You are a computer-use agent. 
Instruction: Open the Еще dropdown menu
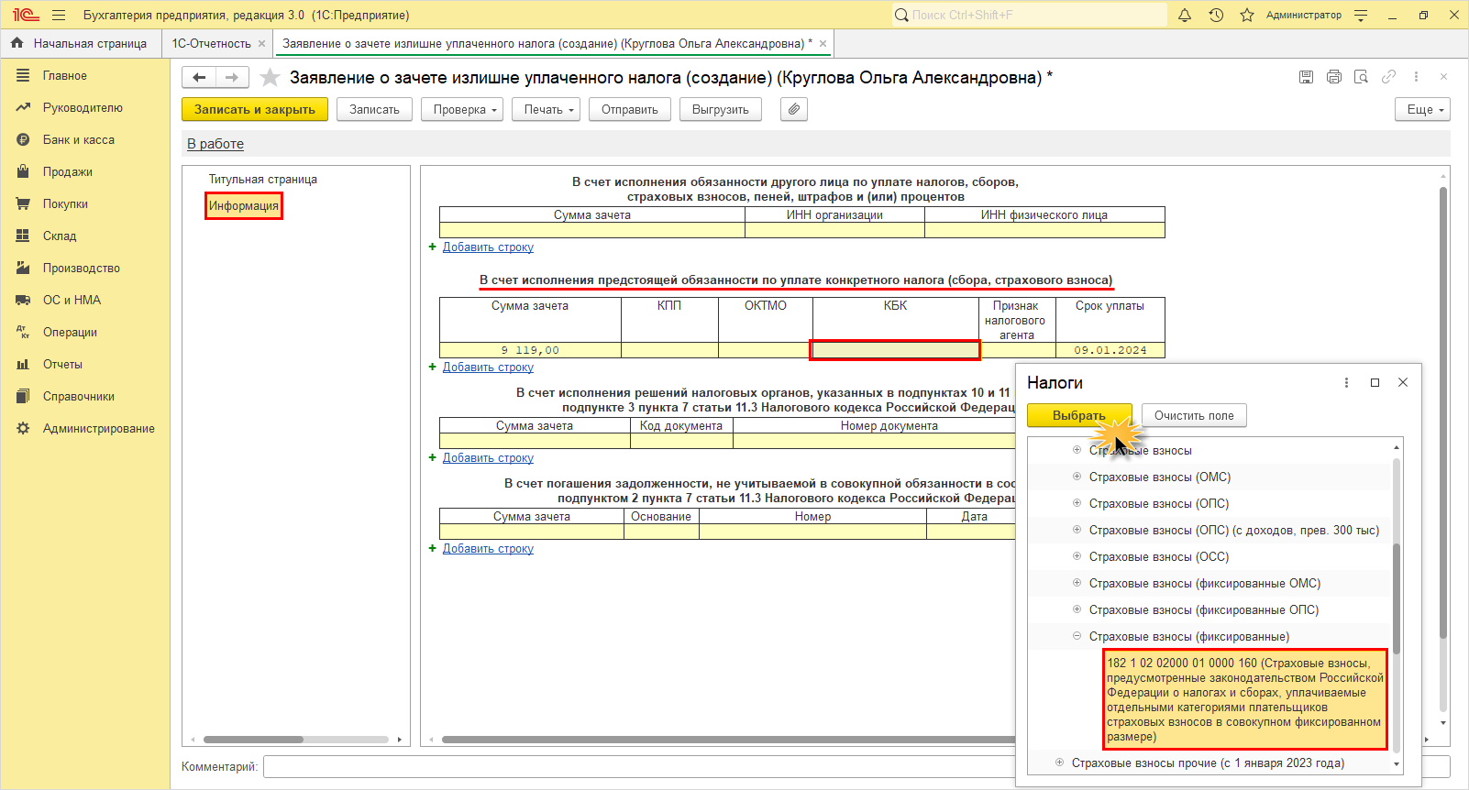1423,109
